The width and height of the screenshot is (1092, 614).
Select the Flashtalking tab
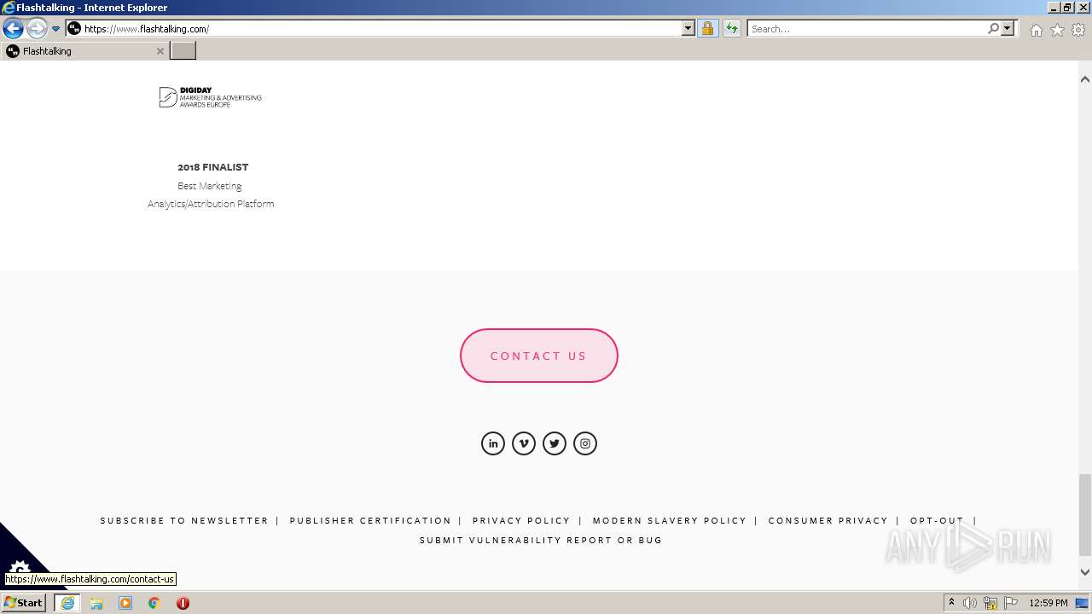[84, 51]
